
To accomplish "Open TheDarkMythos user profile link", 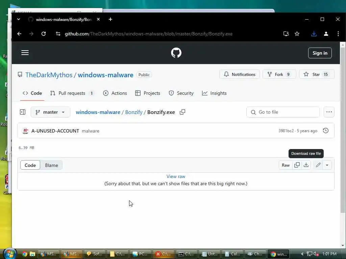I will (49, 75).
